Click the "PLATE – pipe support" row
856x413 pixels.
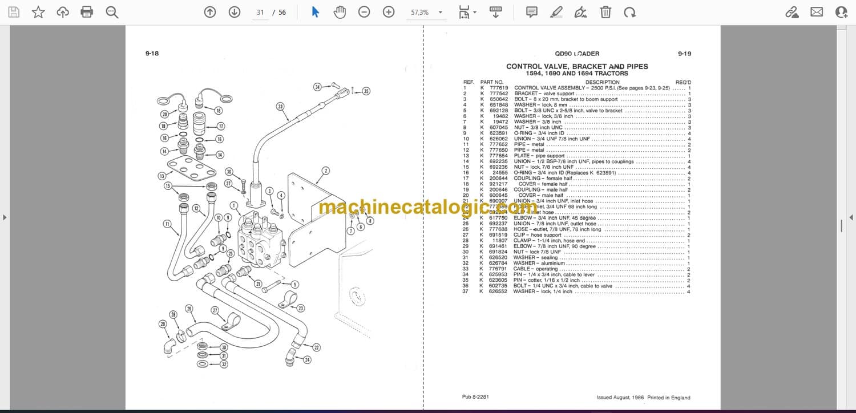pos(577,156)
